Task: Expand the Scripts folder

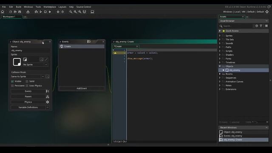Action: click(220, 51)
